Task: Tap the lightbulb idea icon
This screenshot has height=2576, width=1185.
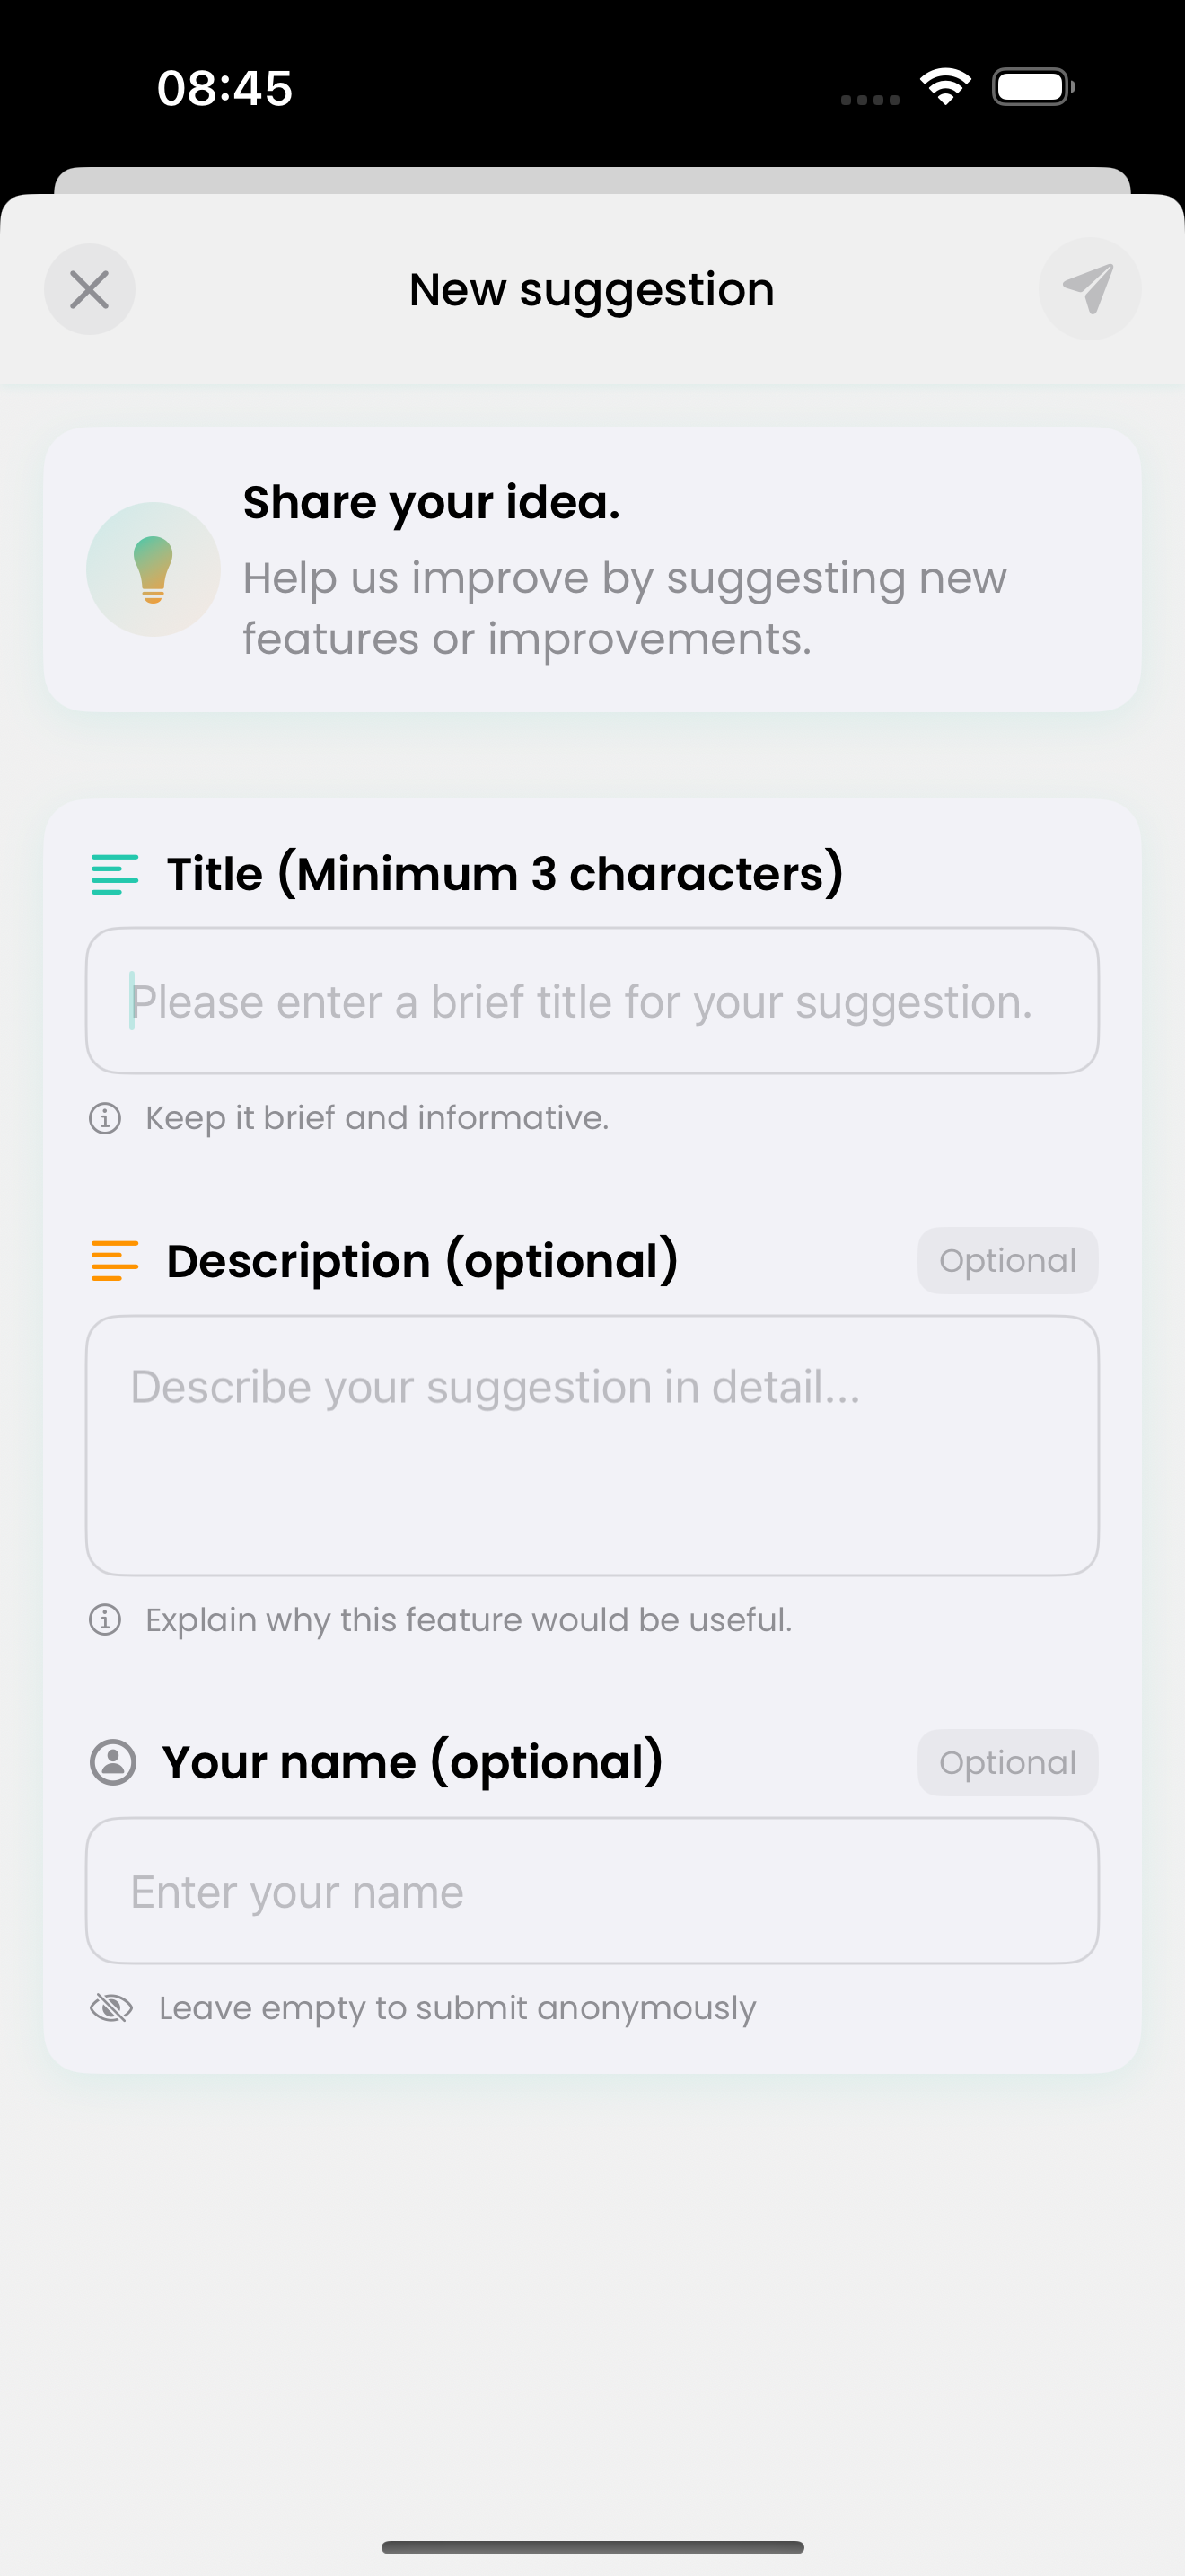Action: point(153,569)
